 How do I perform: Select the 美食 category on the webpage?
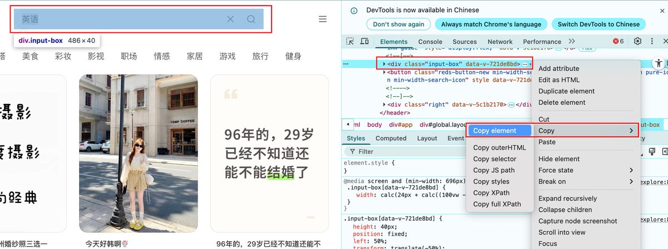tap(30, 56)
